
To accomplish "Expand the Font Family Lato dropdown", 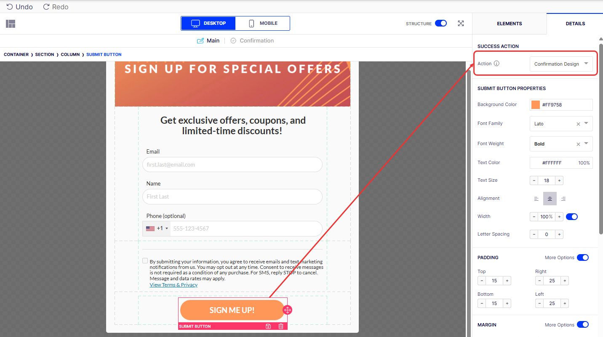I will pos(561,124).
